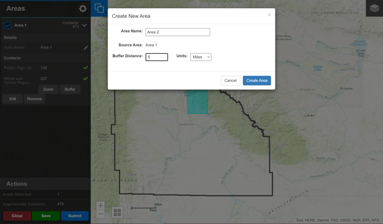This screenshot has width=383, height=224.
Task: Click the Approximate Contacts value '473'
Action: [61, 204]
